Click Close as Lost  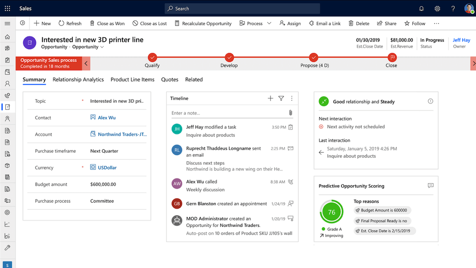point(150,23)
